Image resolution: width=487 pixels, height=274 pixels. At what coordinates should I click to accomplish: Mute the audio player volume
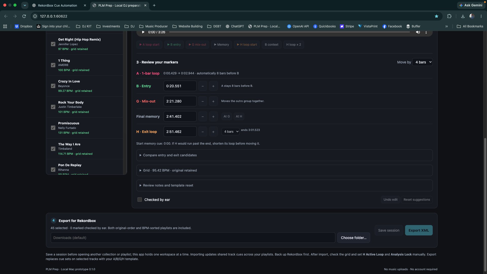tap(418, 32)
